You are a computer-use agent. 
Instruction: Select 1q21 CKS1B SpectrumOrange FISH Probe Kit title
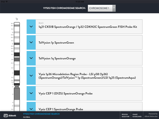[88, 27]
